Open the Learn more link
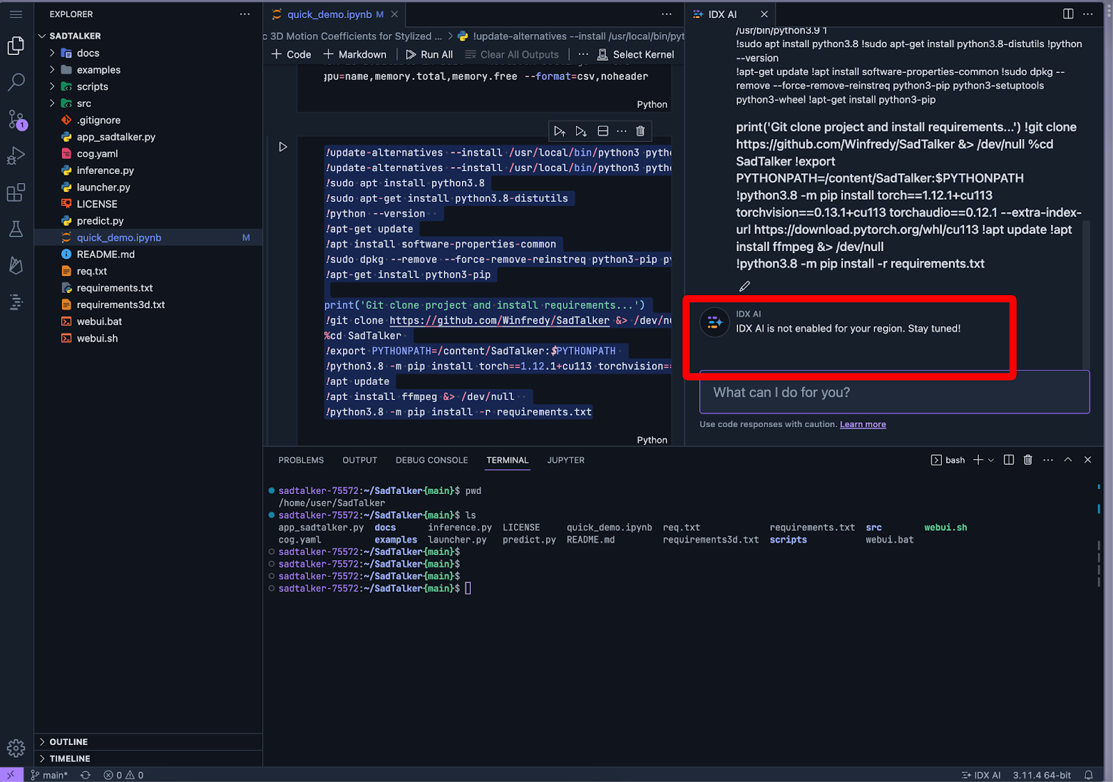 tap(863, 424)
